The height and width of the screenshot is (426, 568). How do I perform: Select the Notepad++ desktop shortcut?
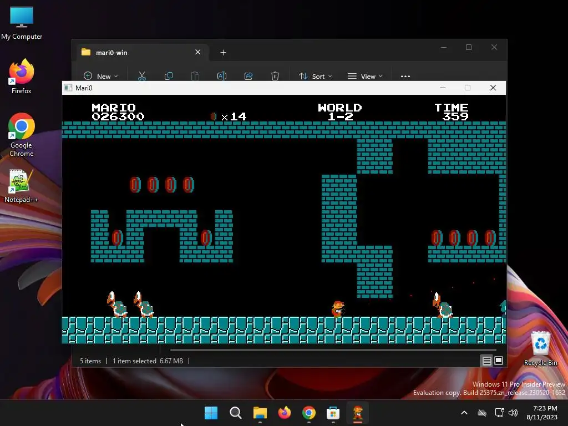22,186
